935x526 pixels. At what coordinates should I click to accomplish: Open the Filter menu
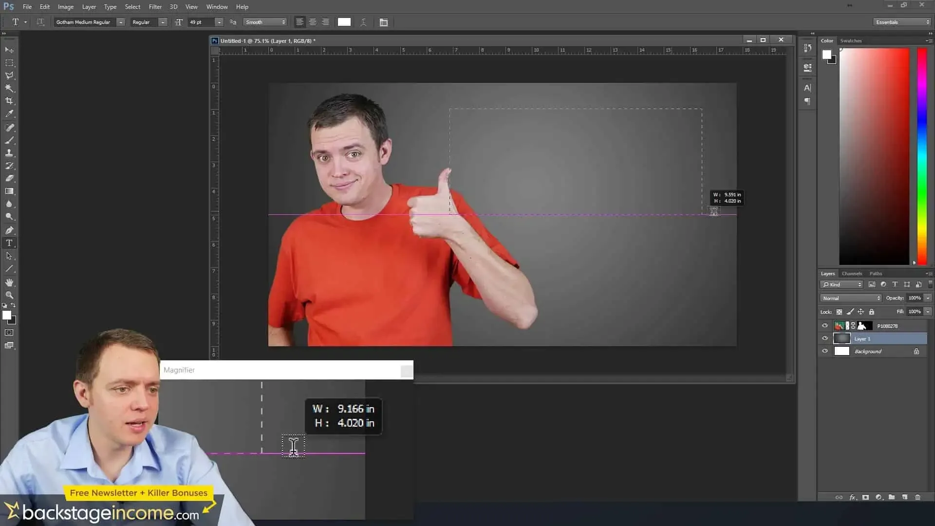coord(155,6)
